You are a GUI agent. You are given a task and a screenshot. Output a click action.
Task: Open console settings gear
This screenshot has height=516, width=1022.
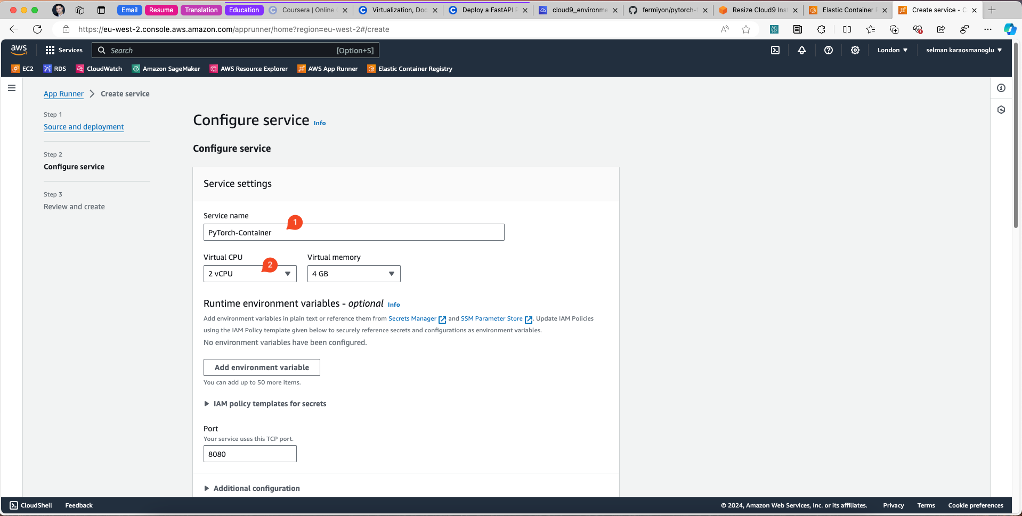click(x=855, y=50)
